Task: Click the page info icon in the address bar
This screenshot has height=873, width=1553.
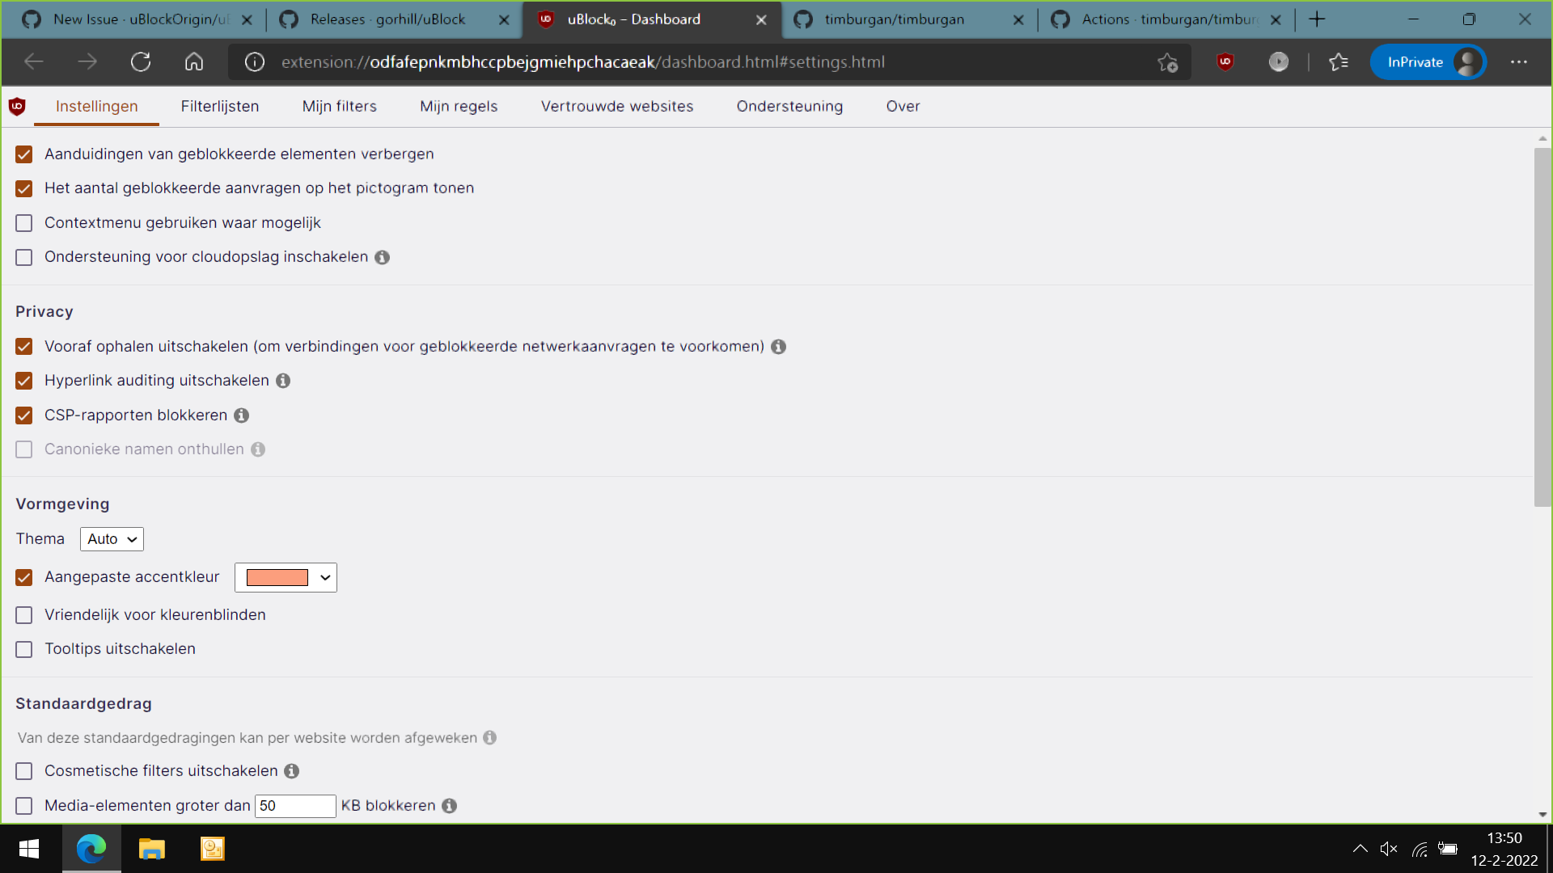Action: 254,61
